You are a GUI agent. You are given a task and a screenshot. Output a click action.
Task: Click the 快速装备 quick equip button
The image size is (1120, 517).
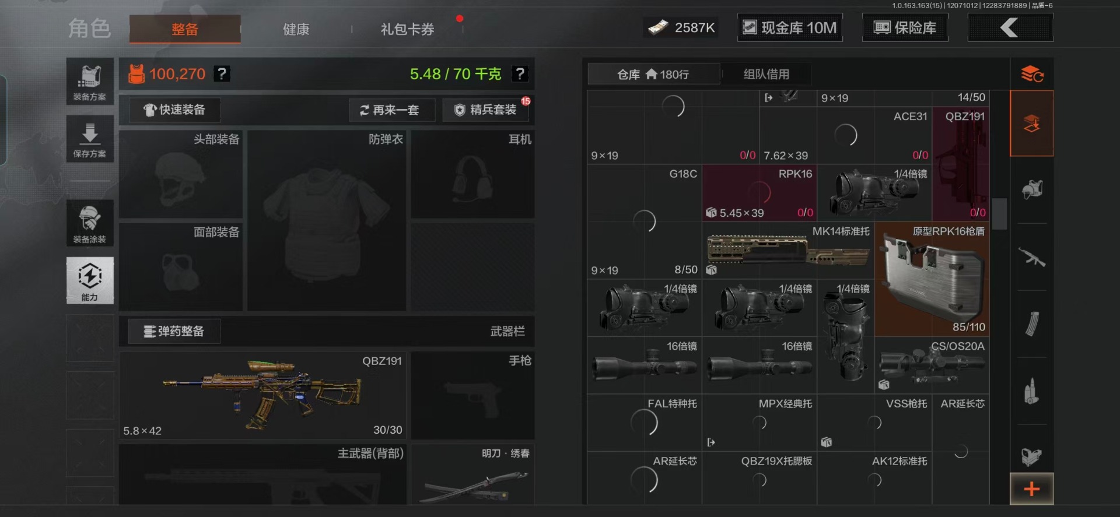coord(174,110)
